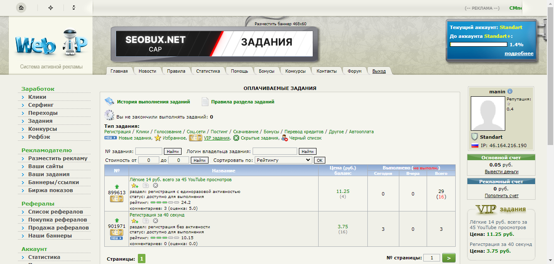The image size is (554, 264).
Task: Click the Вывести деньги link
Action: 501,172
